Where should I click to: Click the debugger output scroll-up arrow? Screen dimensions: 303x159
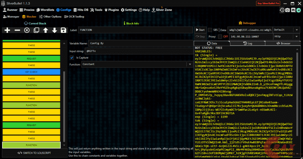coord(298,49)
